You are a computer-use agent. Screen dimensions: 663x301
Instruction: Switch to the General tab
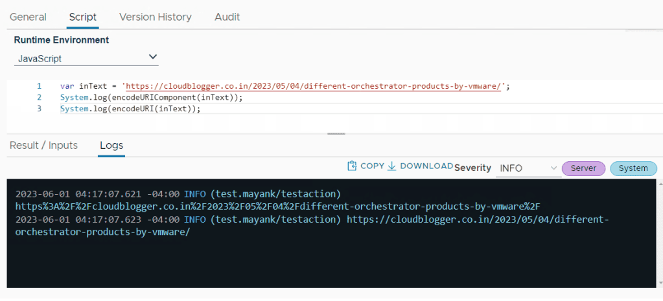click(28, 17)
